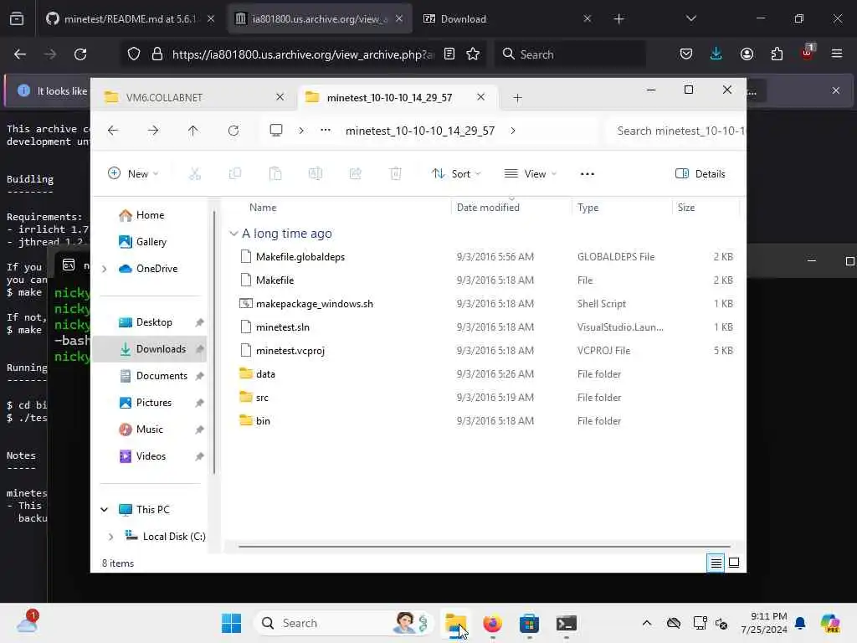Open Firefox downloads panel
Viewport: 857px width, 643px height.
[x=716, y=54]
